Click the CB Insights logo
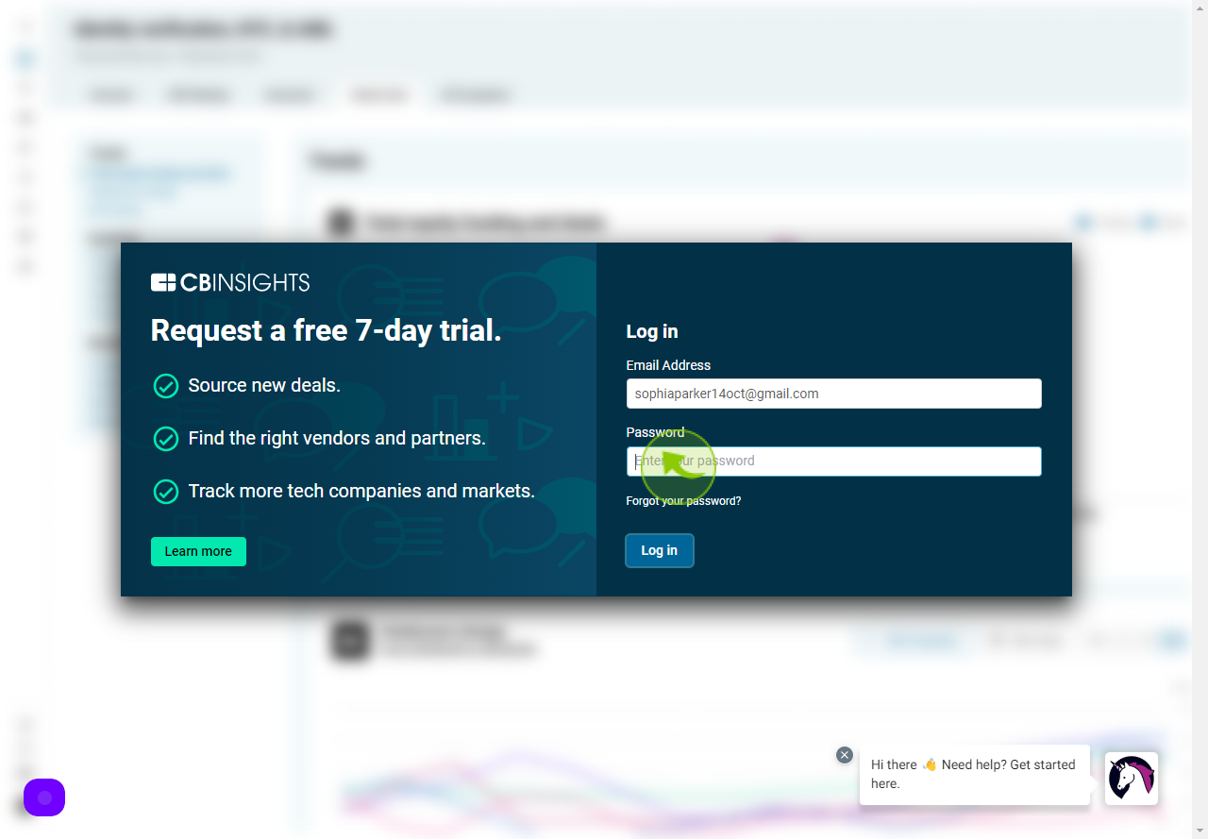 click(x=230, y=282)
